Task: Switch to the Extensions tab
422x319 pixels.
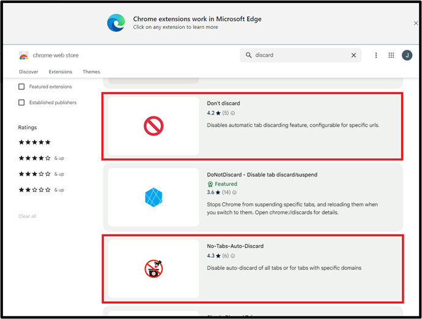Action: pos(61,72)
